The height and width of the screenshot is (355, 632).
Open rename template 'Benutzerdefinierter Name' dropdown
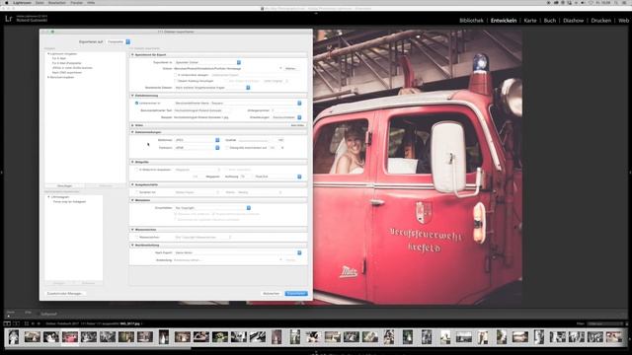[238, 103]
